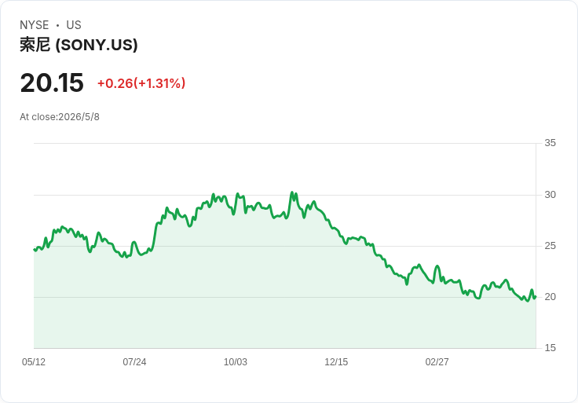Click the chart line start at 05/12

(x=35, y=250)
